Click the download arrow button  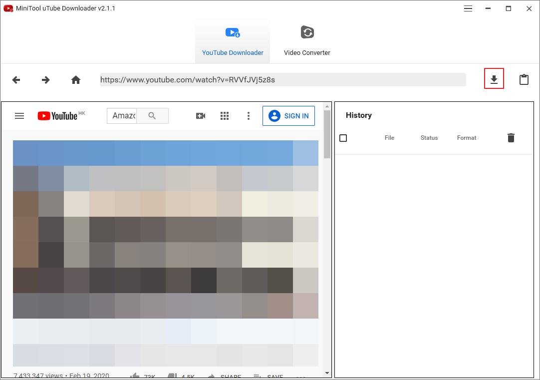coord(494,78)
